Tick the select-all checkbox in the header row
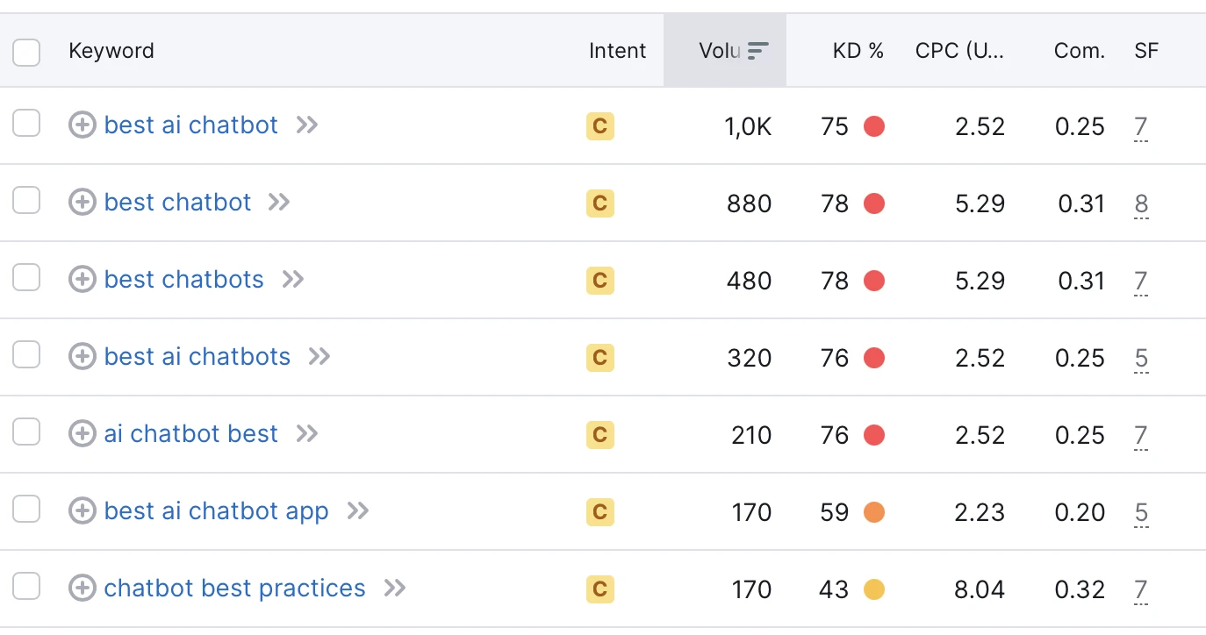1206x635 pixels. [26, 53]
